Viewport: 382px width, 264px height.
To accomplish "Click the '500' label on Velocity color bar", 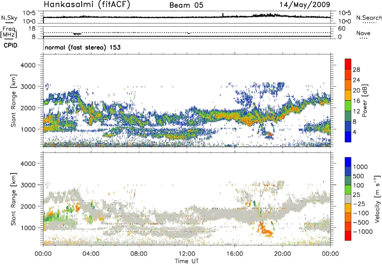I will [358, 176].
